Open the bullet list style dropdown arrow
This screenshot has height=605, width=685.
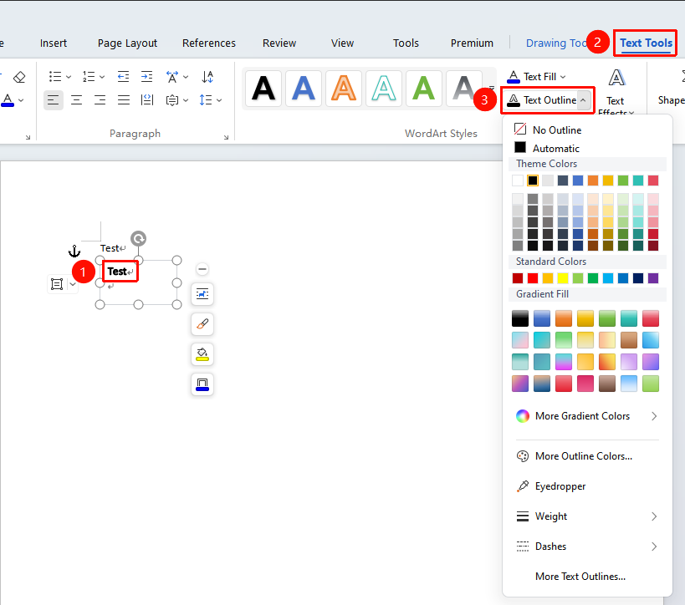coord(69,77)
